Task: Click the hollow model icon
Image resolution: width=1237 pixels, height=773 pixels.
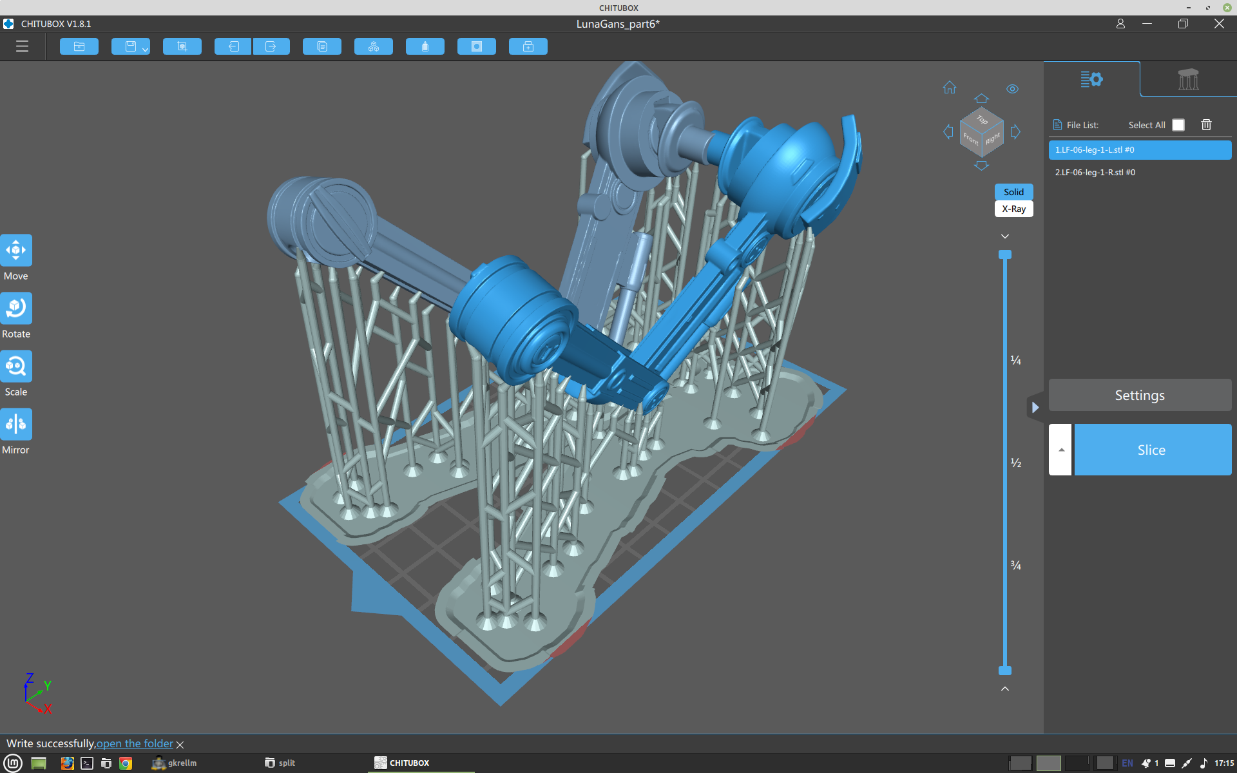Action: (x=425, y=46)
